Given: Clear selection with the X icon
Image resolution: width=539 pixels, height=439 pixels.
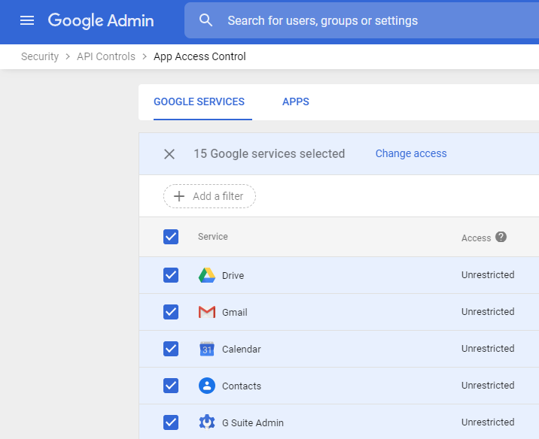Looking at the screenshot, I should tap(169, 154).
